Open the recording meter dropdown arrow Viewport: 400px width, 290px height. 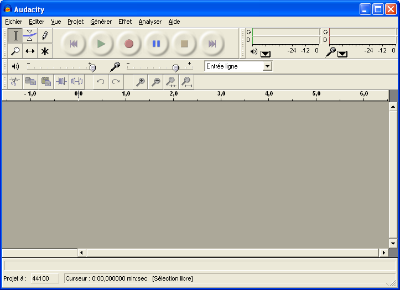tap(342, 54)
